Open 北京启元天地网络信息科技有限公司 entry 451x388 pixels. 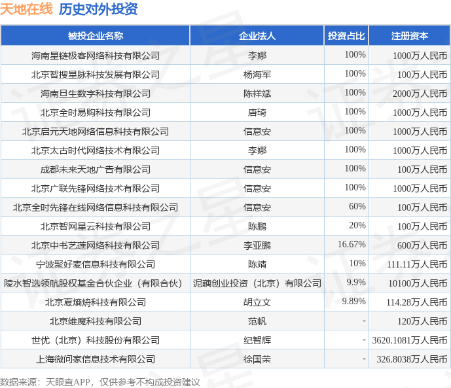(x=95, y=132)
